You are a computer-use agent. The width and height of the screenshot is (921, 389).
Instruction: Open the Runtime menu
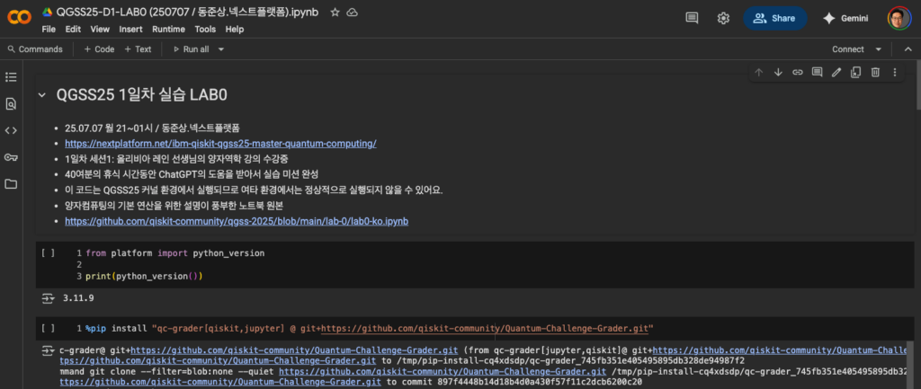[168, 30]
